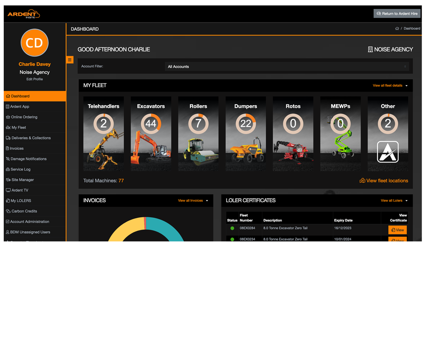
Task: Click the Loler Certificates panel heading
Action: pyautogui.click(x=251, y=200)
